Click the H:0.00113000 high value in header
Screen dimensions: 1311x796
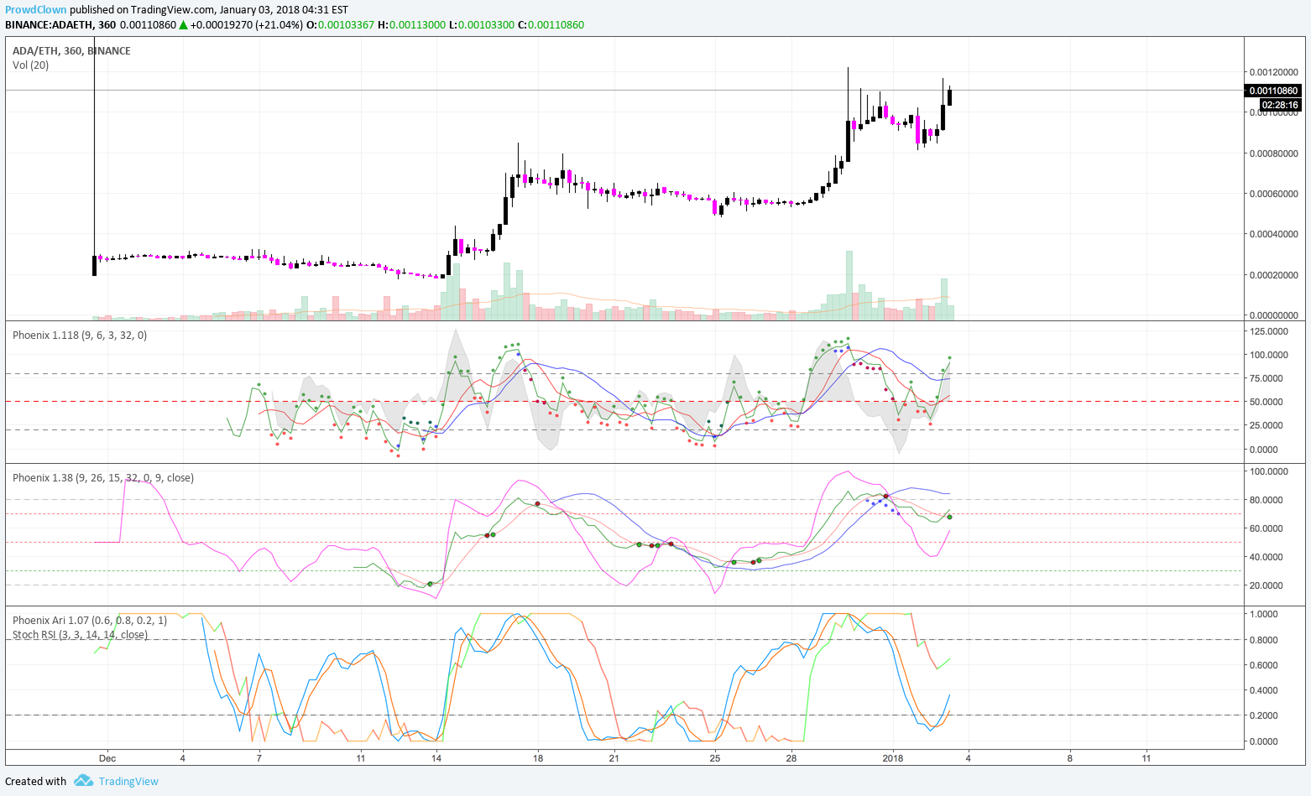(411, 24)
